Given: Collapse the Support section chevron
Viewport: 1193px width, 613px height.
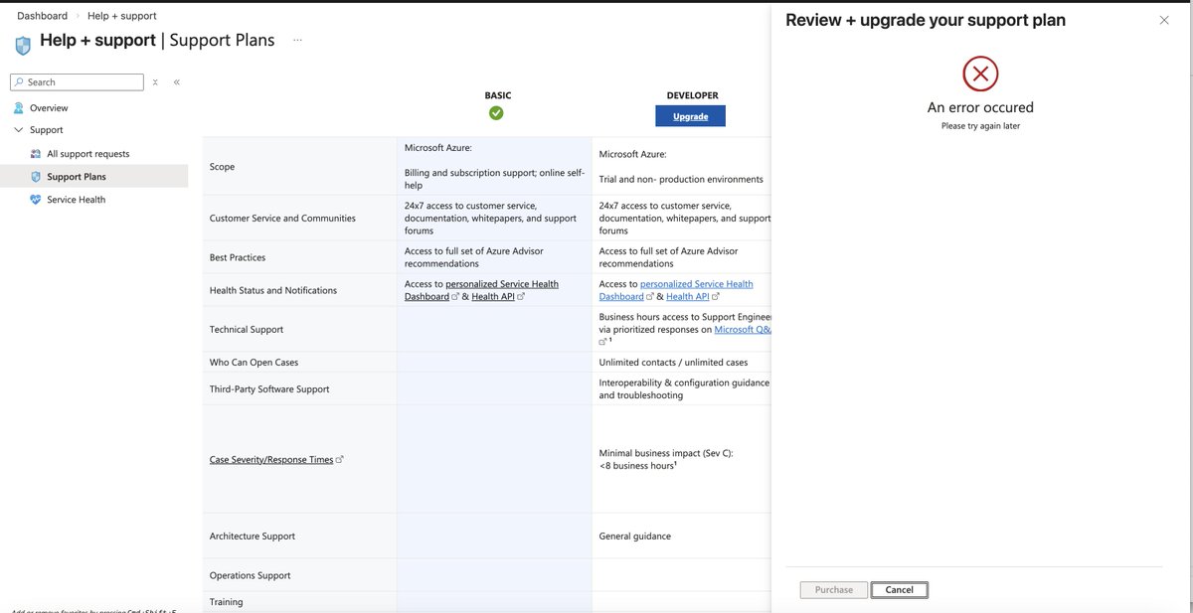Looking at the screenshot, I should (x=19, y=130).
